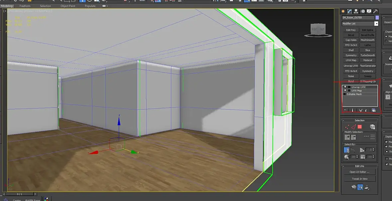Click Configure Modifier Sets icon

click(x=374, y=110)
